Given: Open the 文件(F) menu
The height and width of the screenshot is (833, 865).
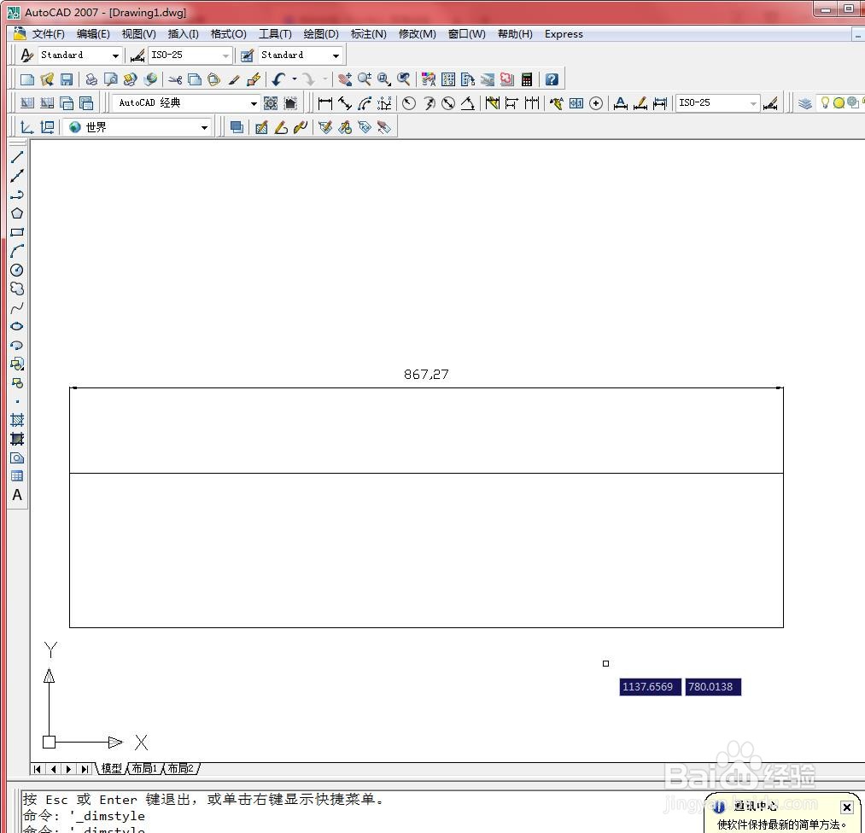Looking at the screenshot, I should (48, 34).
